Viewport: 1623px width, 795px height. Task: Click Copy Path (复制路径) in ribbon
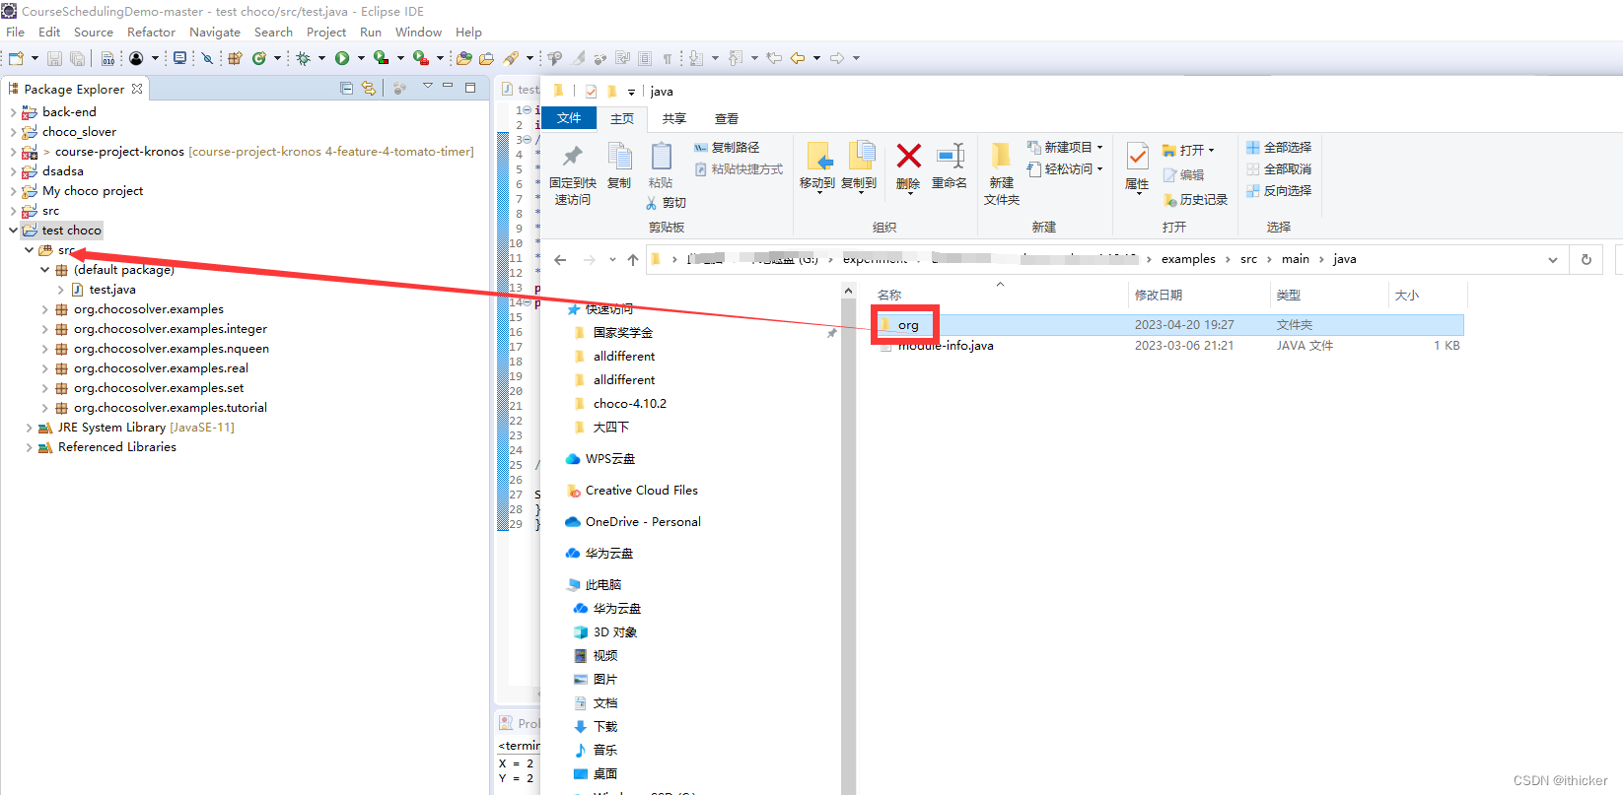coord(727,148)
